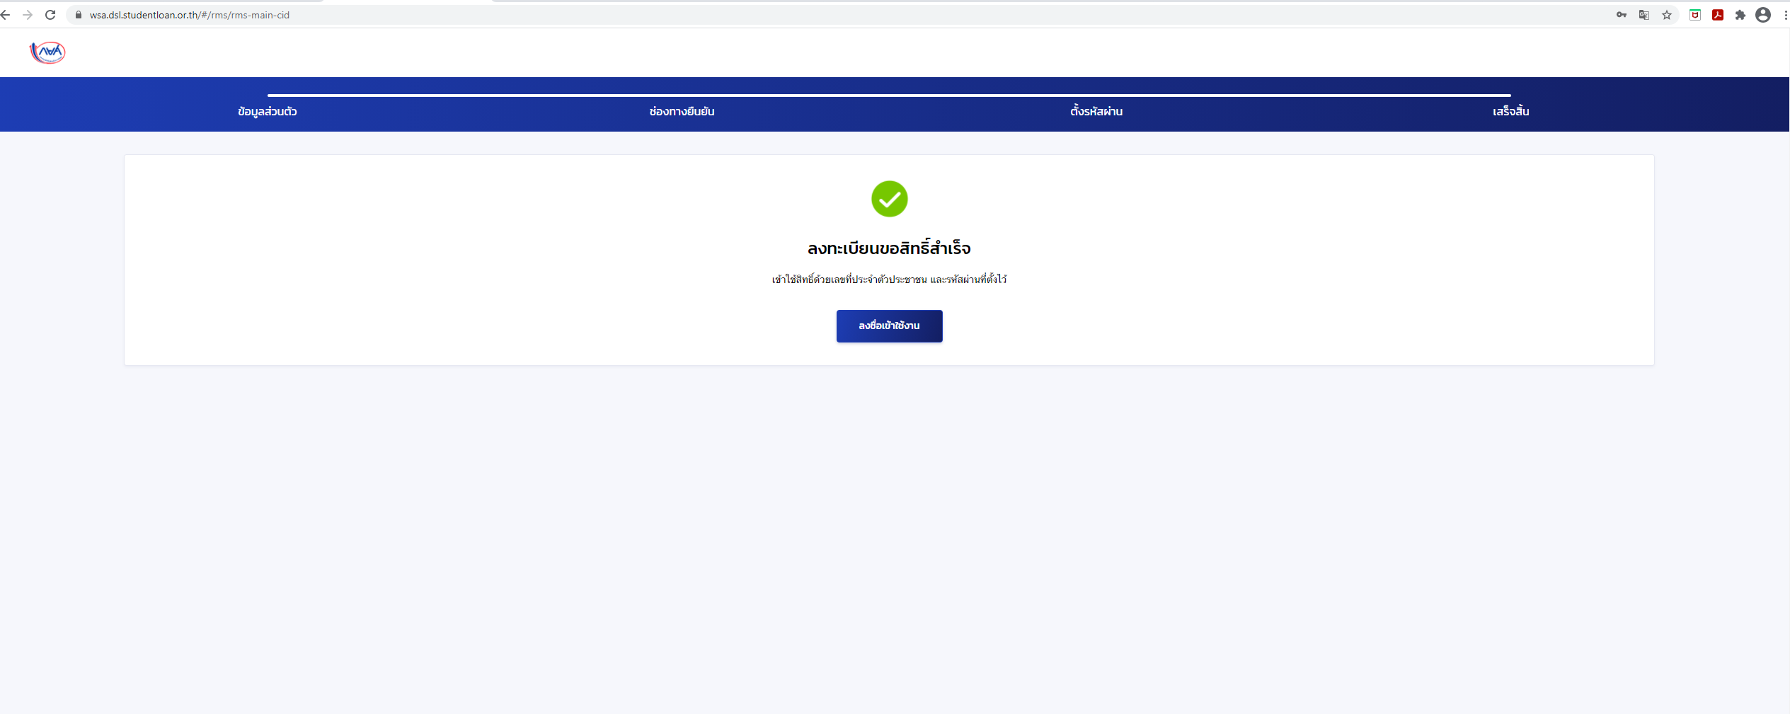View site info via the padlock icon
The height and width of the screenshot is (714, 1790).
(x=79, y=15)
